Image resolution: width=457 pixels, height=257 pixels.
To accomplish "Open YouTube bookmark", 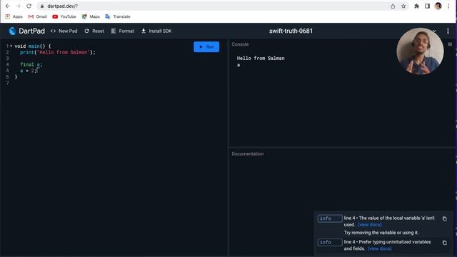I will point(64,16).
